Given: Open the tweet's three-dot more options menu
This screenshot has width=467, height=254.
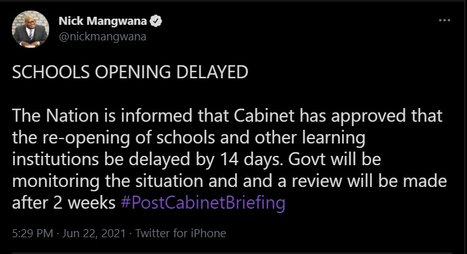Looking at the screenshot, I should point(443,20).
